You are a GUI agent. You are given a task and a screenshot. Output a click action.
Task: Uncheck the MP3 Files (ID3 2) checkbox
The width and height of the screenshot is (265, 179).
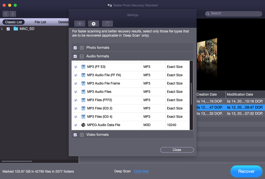(76, 108)
